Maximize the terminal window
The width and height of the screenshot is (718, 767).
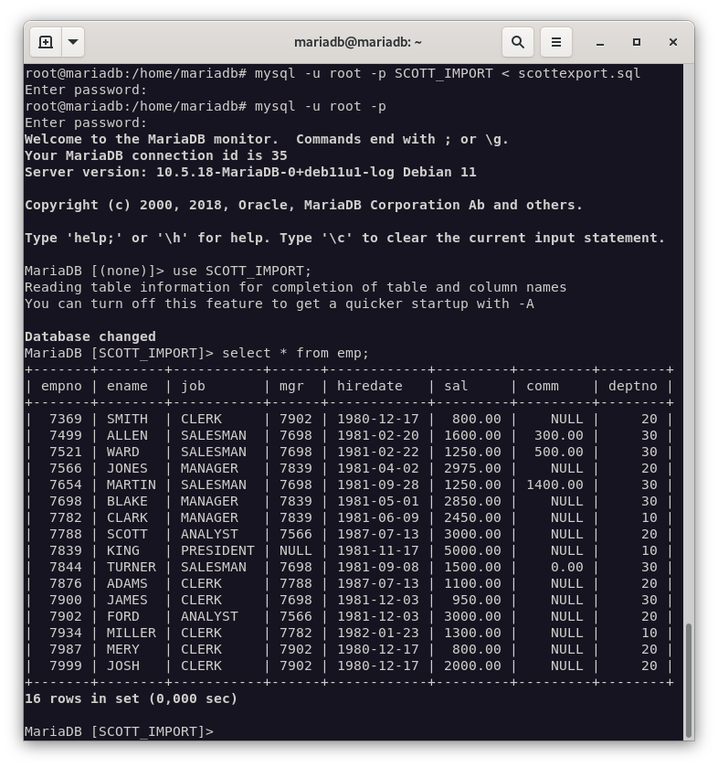click(637, 42)
